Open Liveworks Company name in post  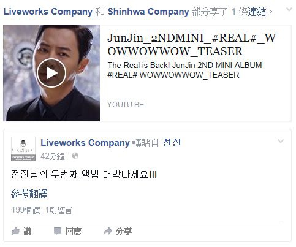point(85,143)
